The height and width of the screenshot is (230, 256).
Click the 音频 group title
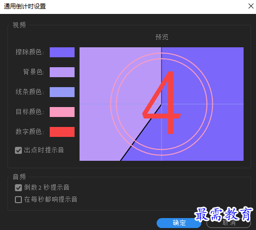click(19, 177)
